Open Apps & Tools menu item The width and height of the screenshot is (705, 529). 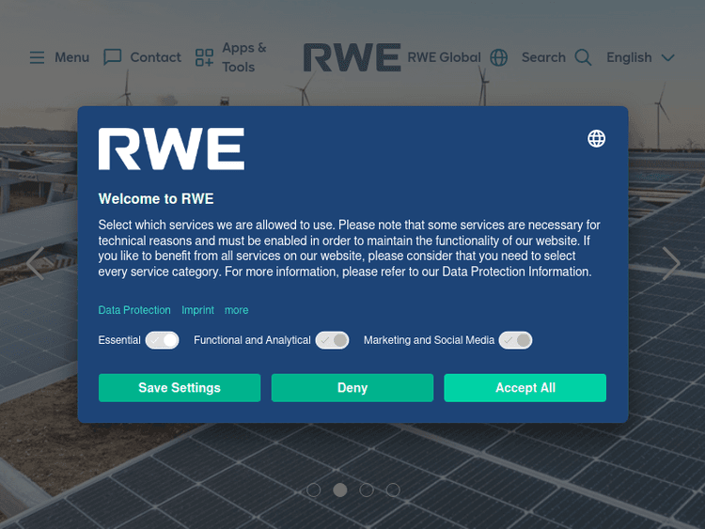point(244,57)
